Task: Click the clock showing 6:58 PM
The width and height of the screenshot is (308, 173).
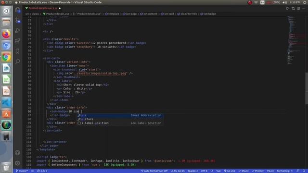Action: tap(295, 2)
